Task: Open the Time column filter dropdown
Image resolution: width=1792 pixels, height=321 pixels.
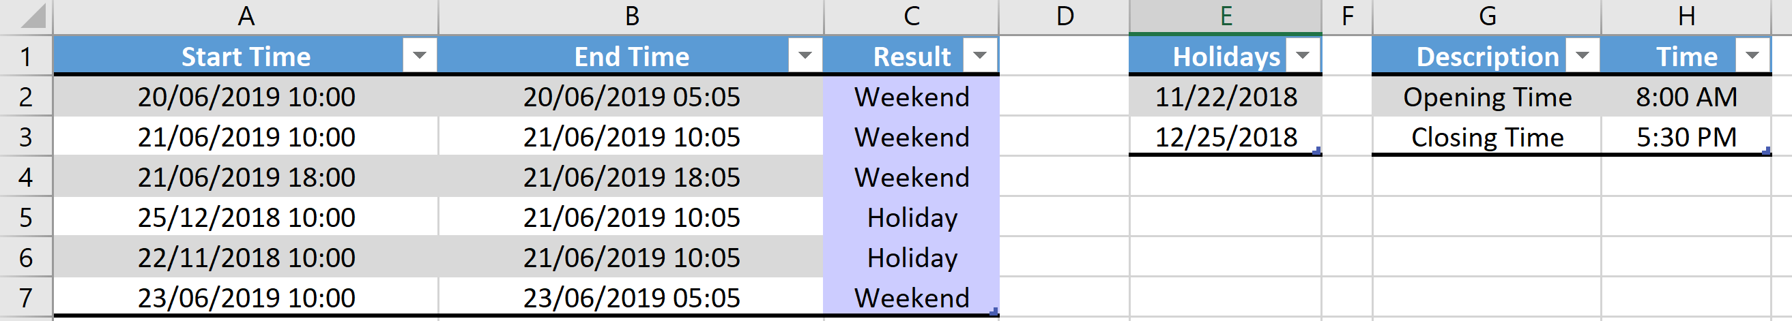Action: point(1752,56)
